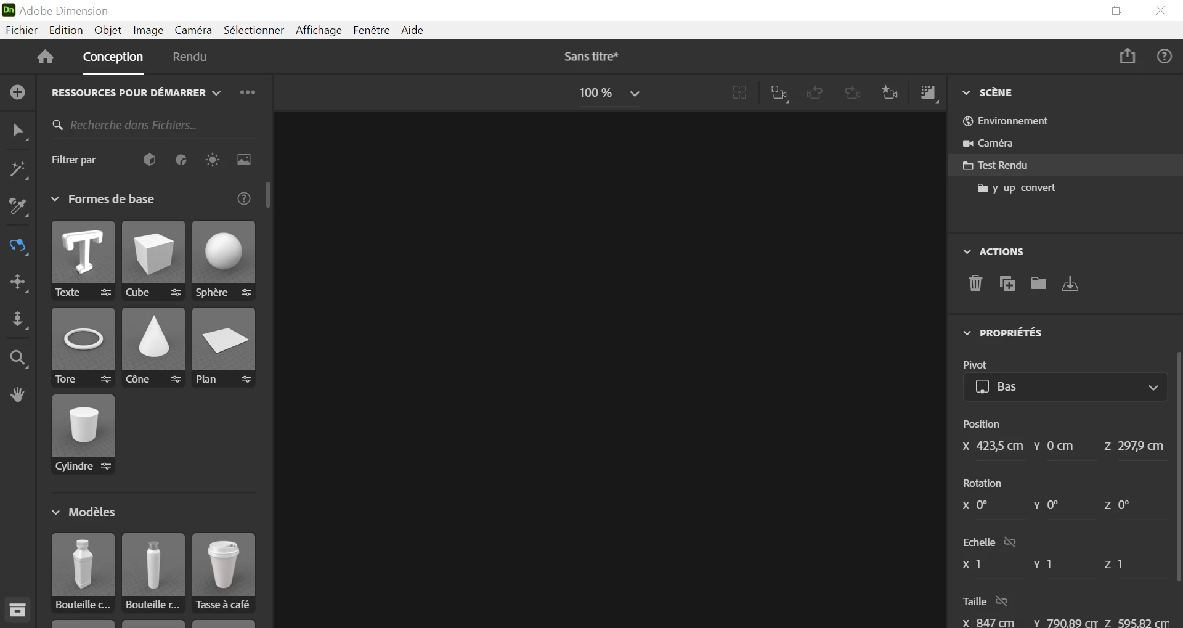The height and width of the screenshot is (628, 1183).
Task: Filter resources by models icon
Action: (149, 160)
